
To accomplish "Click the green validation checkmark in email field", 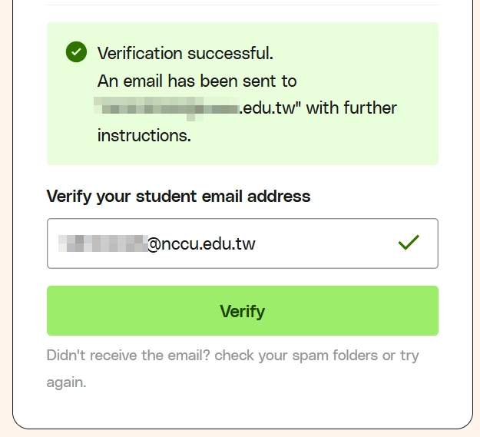I will click(409, 243).
